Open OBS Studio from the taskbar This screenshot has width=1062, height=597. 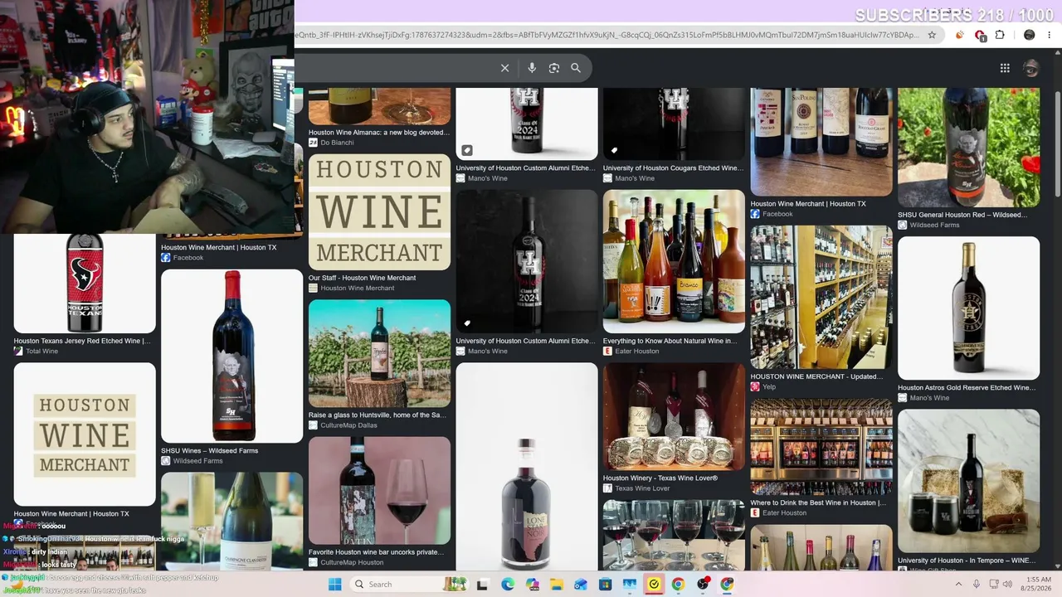tap(703, 585)
